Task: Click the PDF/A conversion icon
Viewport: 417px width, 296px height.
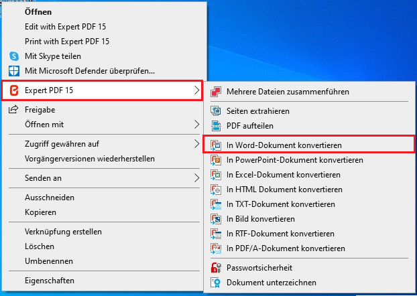Action: [216, 248]
